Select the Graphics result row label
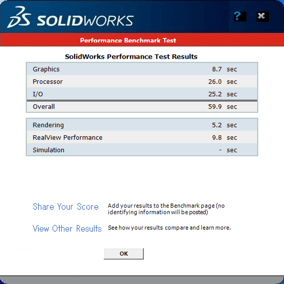The height and width of the screenshot is (284, 284). (46, 69)
